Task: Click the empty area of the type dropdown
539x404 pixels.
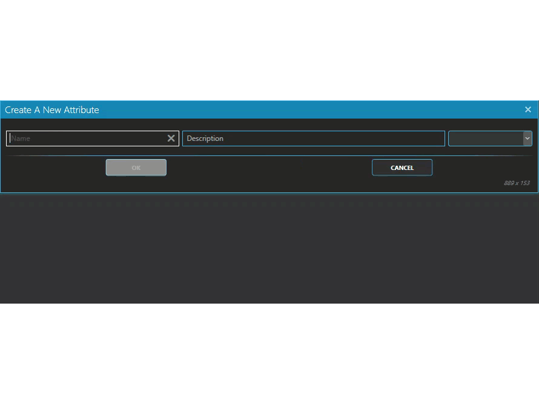Action: [484, 138]
